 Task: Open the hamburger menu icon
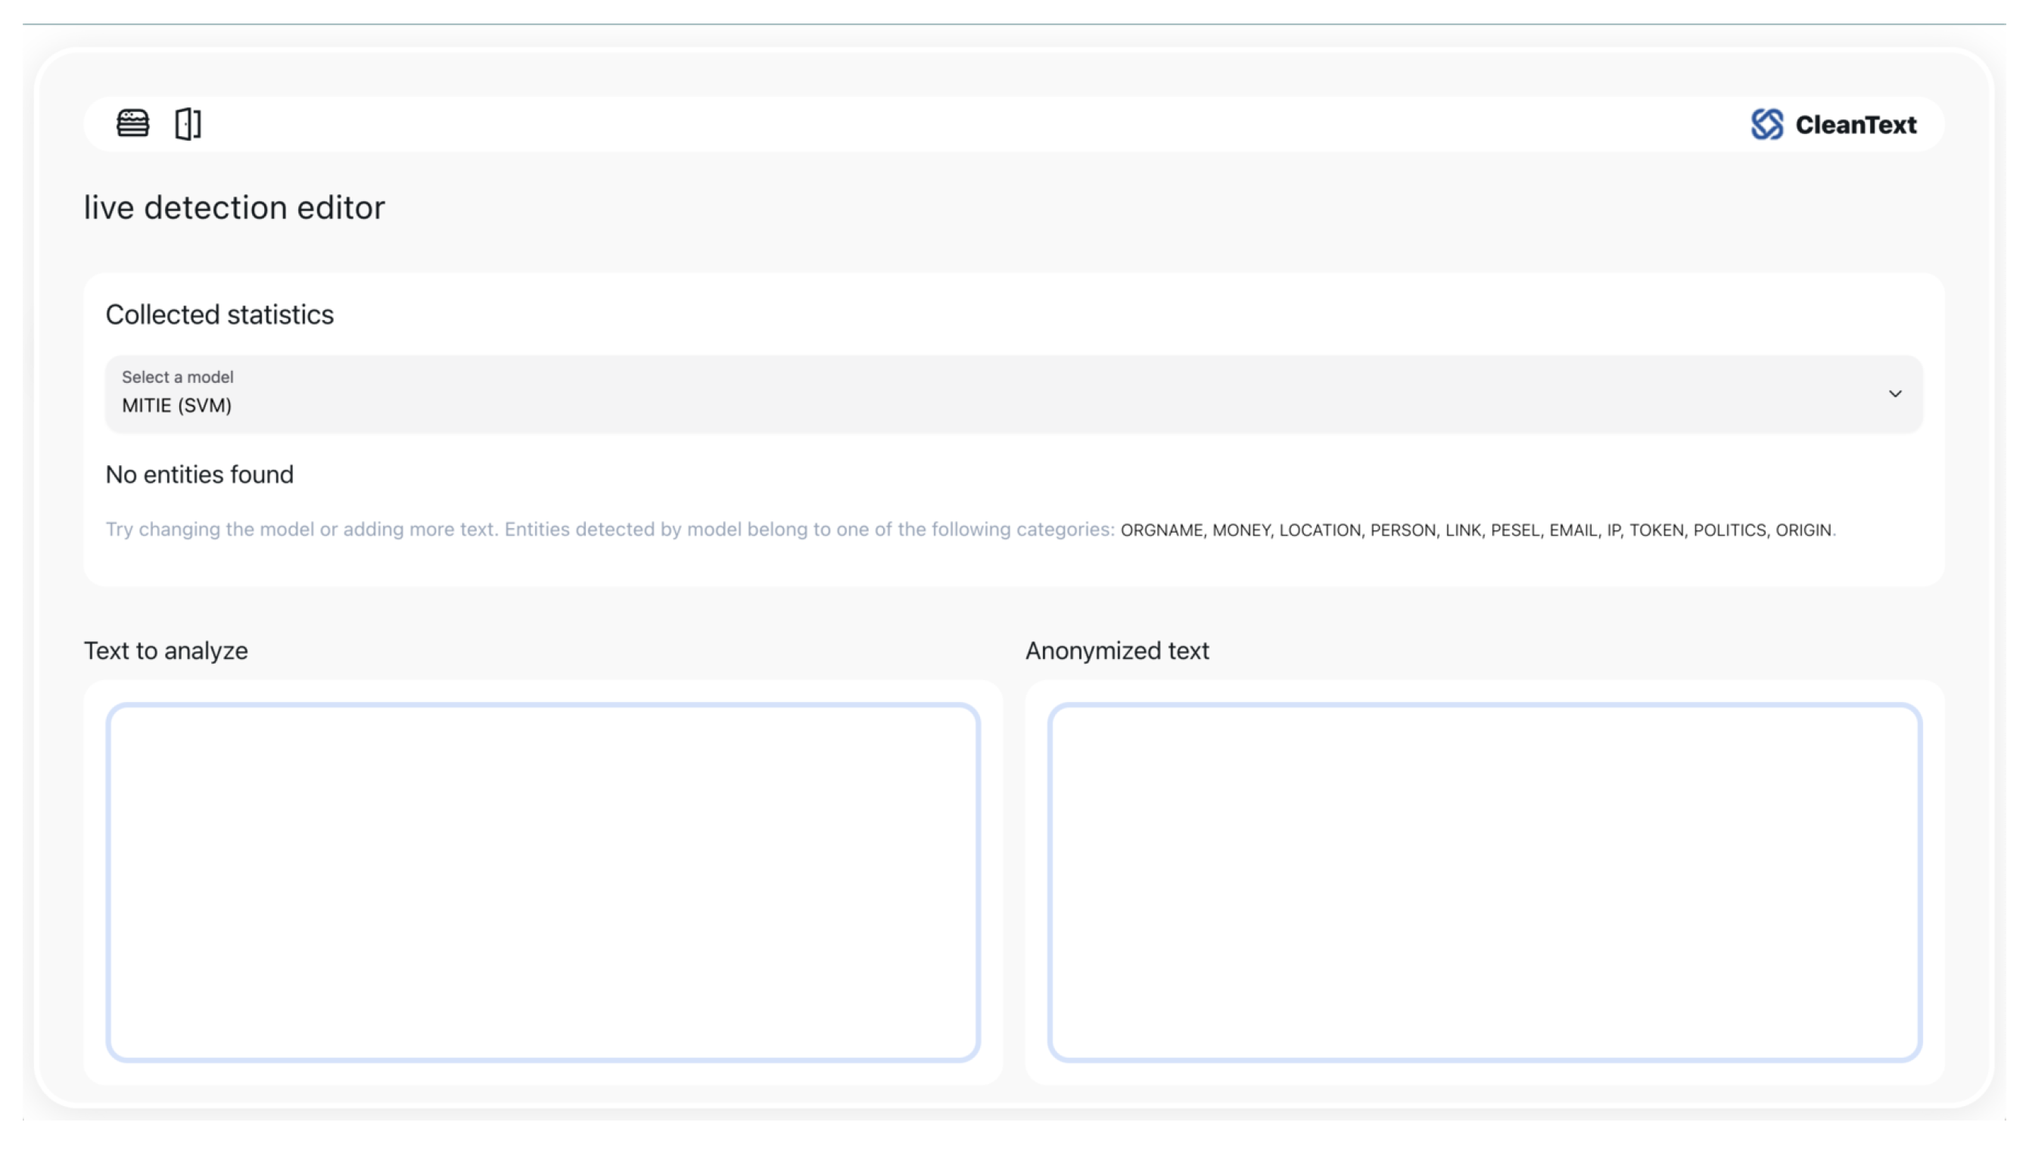132,123
